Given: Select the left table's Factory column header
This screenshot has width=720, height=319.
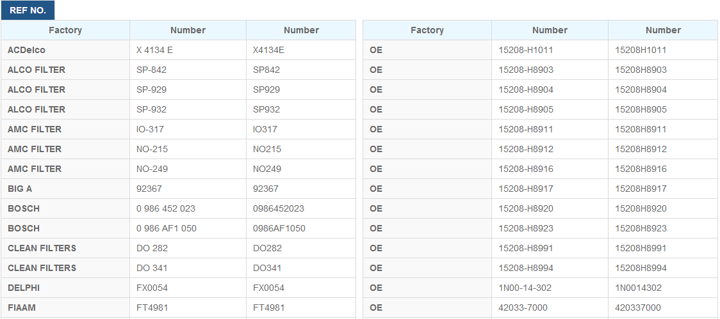Looking at the screenshot, I should (x=65, y=30).
